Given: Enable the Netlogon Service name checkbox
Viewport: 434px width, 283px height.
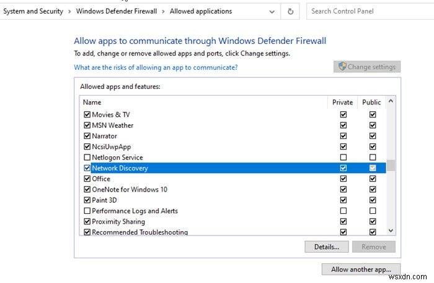Looking at the screenshot, I should pyautogui.click(x=87, y=157).
